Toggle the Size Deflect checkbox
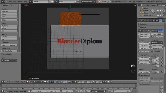This screenshot has width=166, height=93. pyautogui.click(x=140, y=52)
